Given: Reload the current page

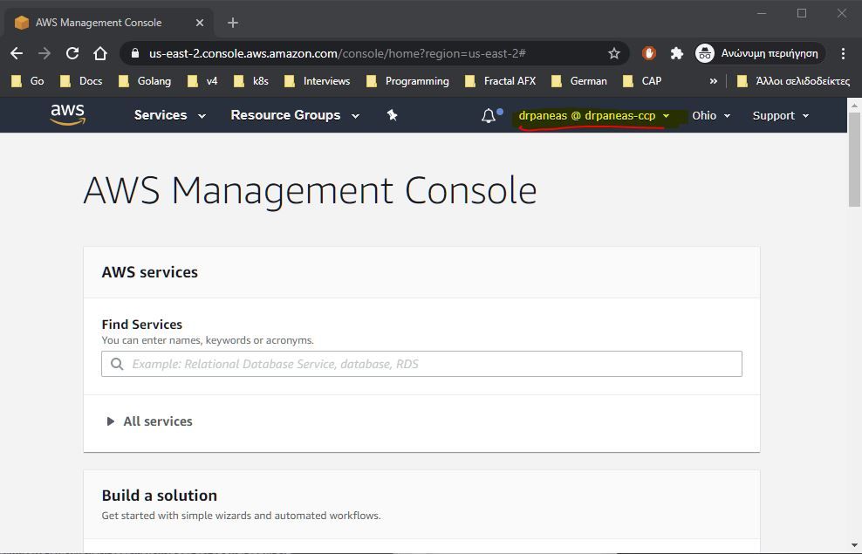Looking at the screenshot, I should pos(72,53).
